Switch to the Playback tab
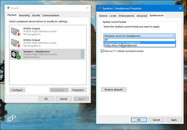The height and width of the screenshot is (130, 187). [x=12, y=15]
